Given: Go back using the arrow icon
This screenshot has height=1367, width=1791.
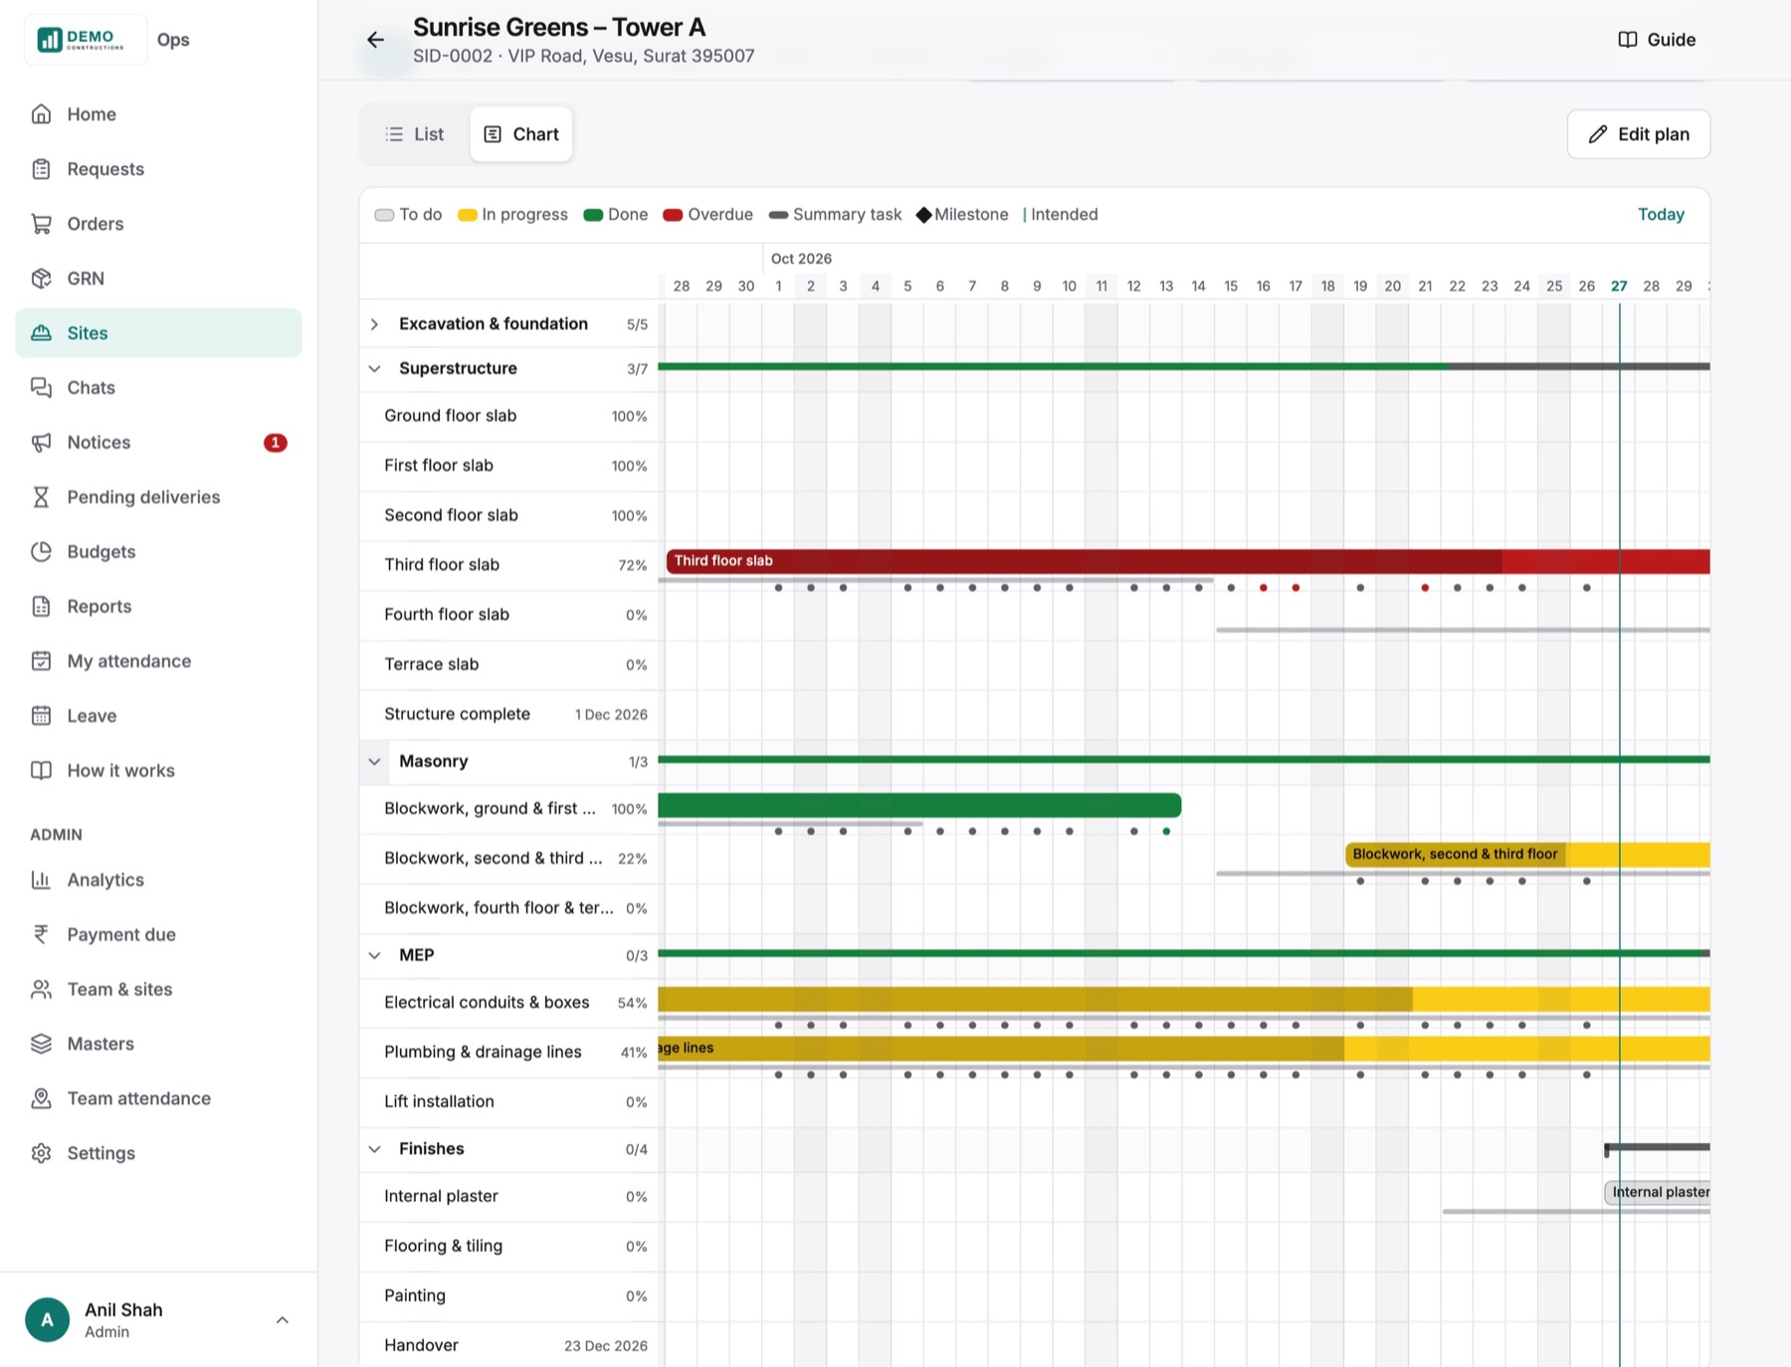Looking at the screenshot, I should point(375,40).
